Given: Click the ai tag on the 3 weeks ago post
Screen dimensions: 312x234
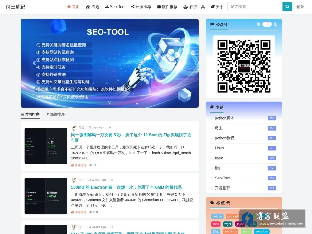Looking at the screenshot, I should [112, 180].
